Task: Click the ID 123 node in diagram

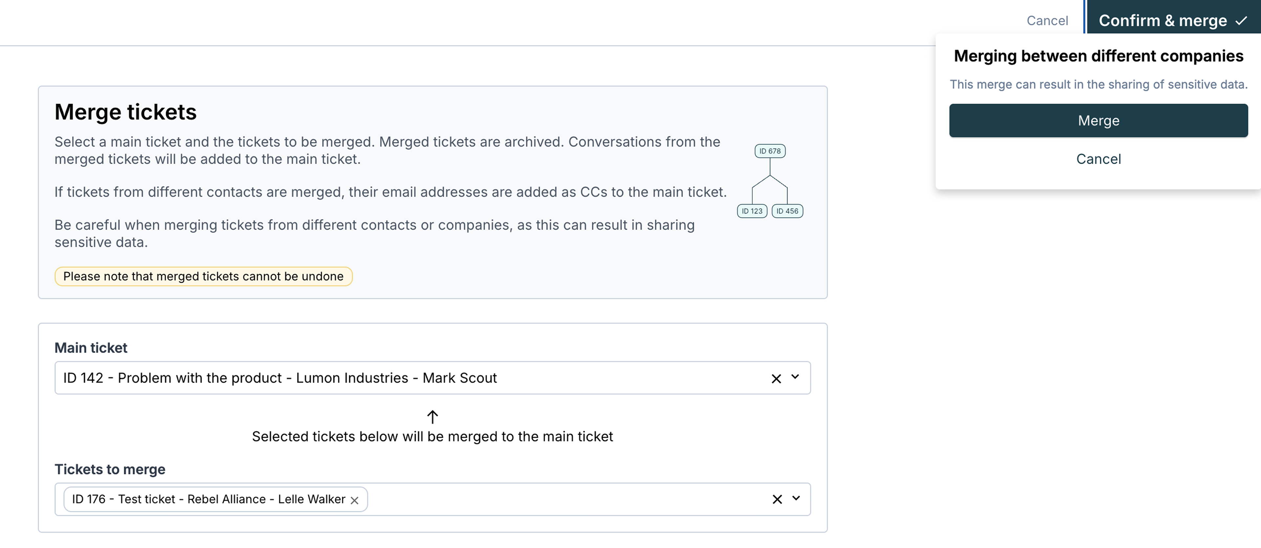Action: pos(752,211)
